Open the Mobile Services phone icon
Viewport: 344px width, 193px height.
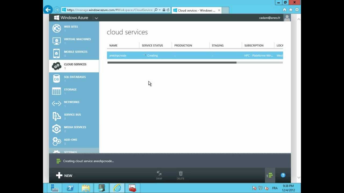pyautogui.click(x=56, y=53)
